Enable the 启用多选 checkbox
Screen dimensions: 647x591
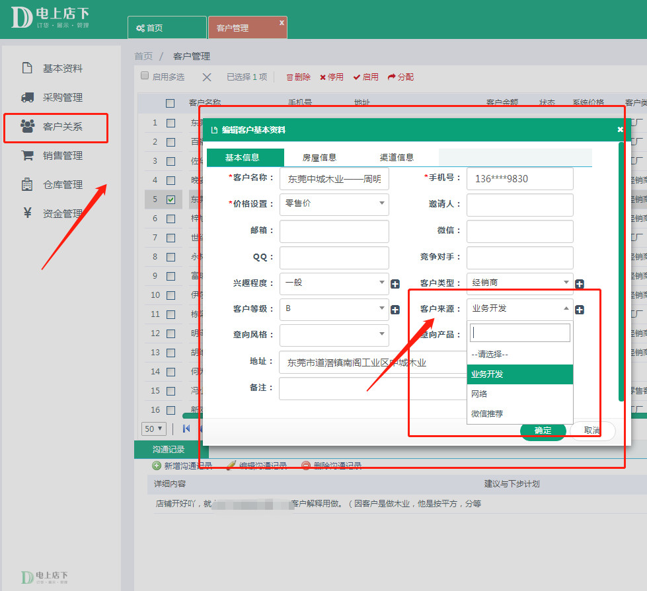(145, 76)
